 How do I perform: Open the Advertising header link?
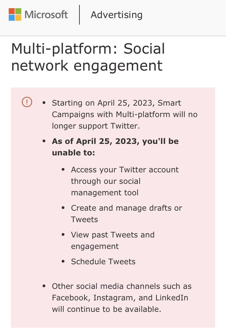[116, 15]
